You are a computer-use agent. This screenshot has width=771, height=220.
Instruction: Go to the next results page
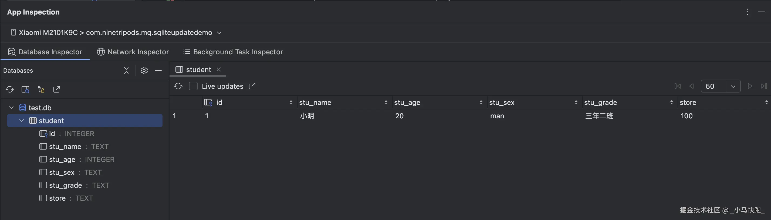pos(750,86)
